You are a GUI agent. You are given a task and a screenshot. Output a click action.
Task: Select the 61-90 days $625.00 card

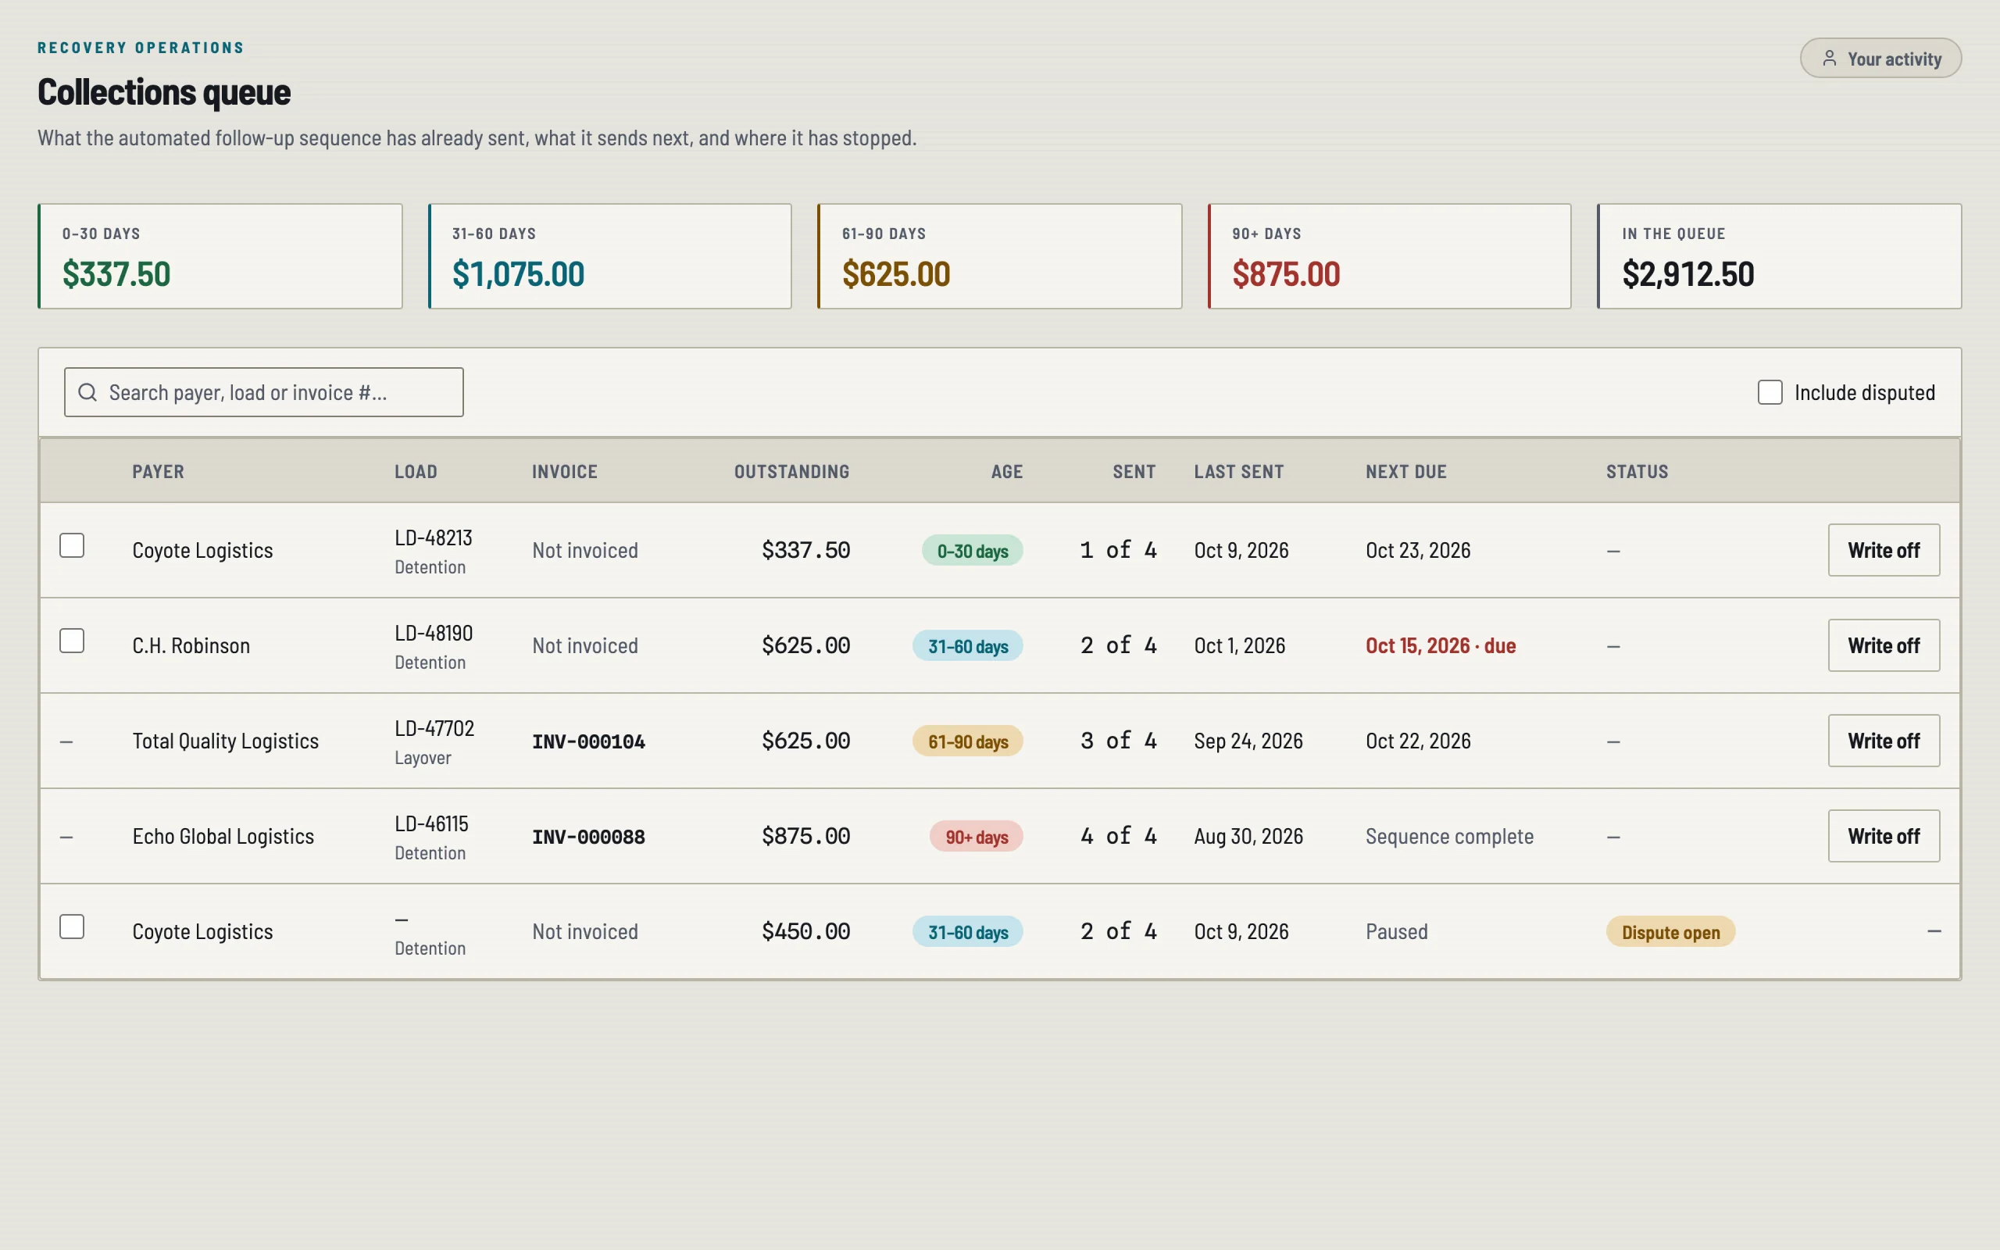pos(999,256)
